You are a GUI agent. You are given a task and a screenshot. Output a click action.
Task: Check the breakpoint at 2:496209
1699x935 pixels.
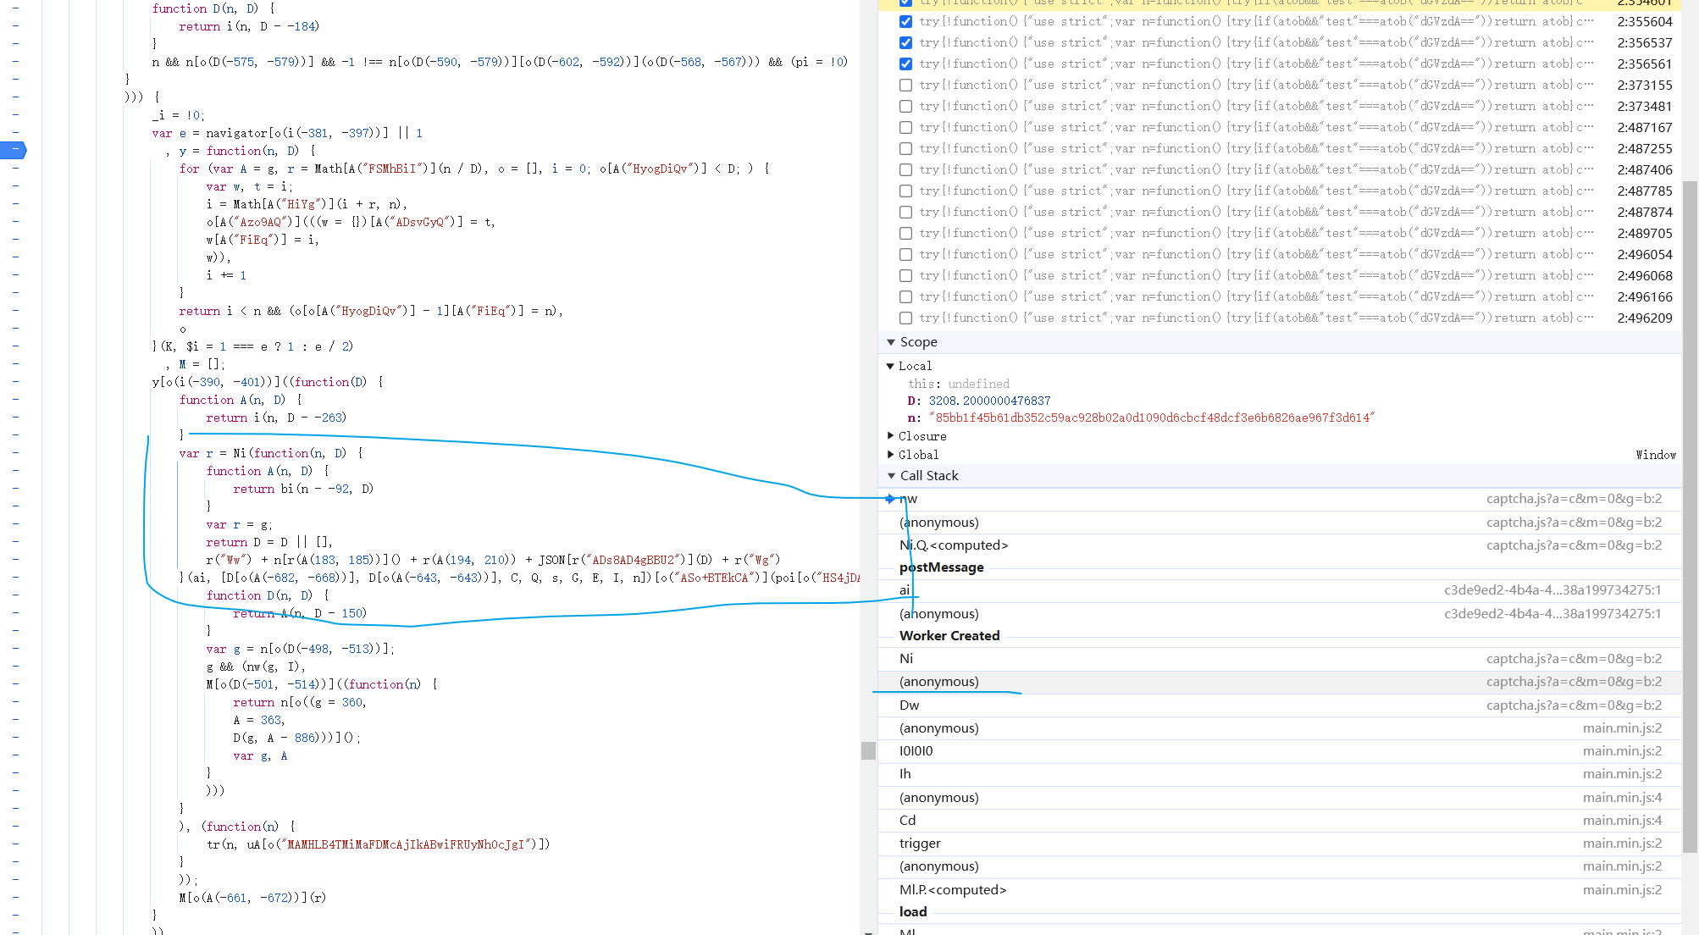tap(905, 318)
